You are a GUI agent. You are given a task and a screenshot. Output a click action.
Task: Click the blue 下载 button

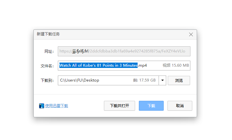pos(151,106)
